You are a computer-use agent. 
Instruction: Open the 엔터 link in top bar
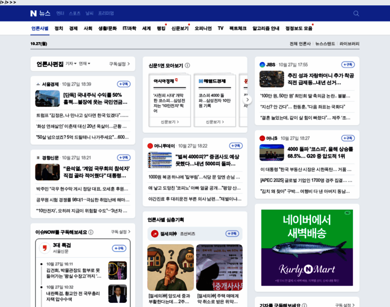point(60,13)
